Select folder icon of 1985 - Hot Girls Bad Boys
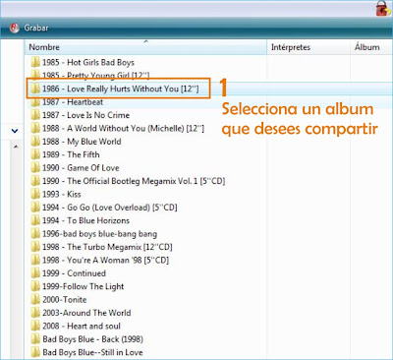The height and width of the screenshot is (360, 393). [35, 62]
